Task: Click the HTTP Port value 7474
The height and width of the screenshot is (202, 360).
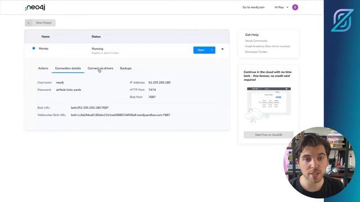Action: click(152, 90)
